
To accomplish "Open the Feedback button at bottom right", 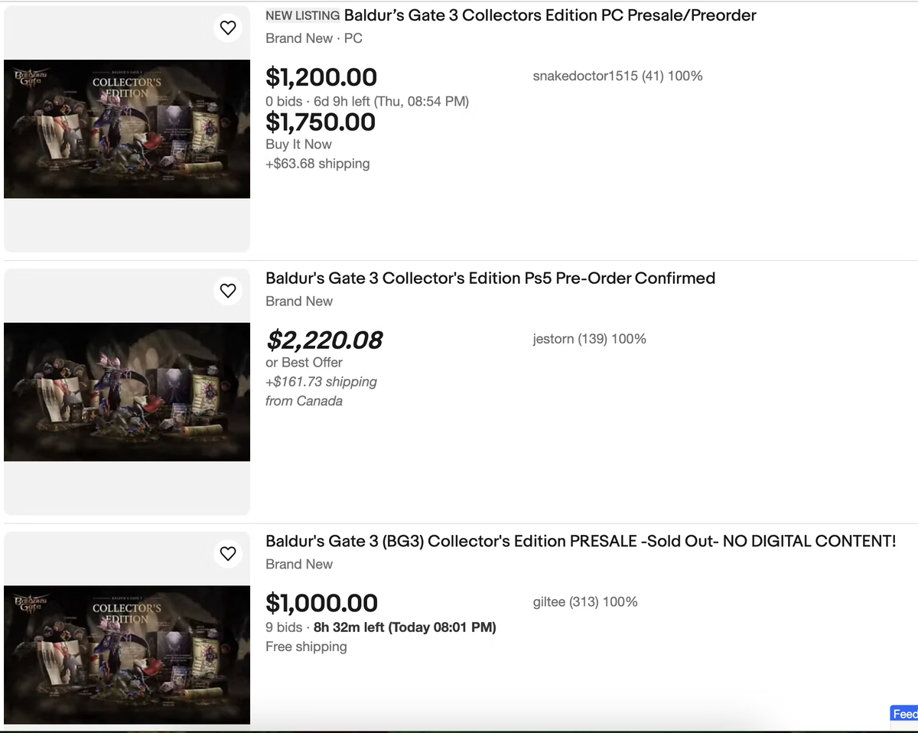I will point(904,714).
